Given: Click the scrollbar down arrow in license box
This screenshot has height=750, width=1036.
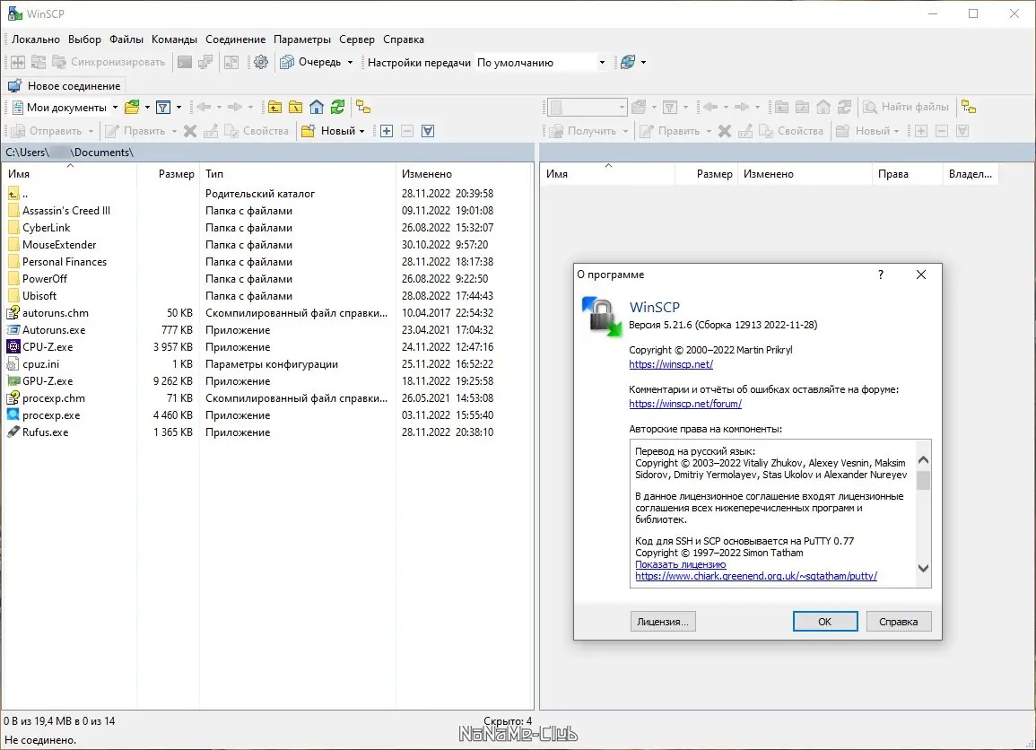Looking at the screenshot, I should (x=923, y=569).
